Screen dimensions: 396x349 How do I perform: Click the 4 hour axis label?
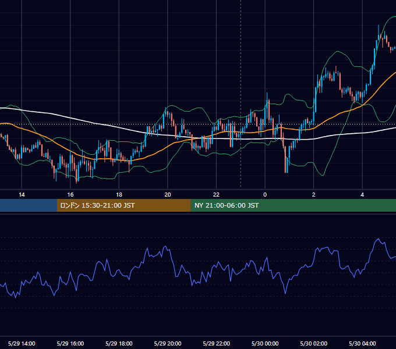coord(362,195)
